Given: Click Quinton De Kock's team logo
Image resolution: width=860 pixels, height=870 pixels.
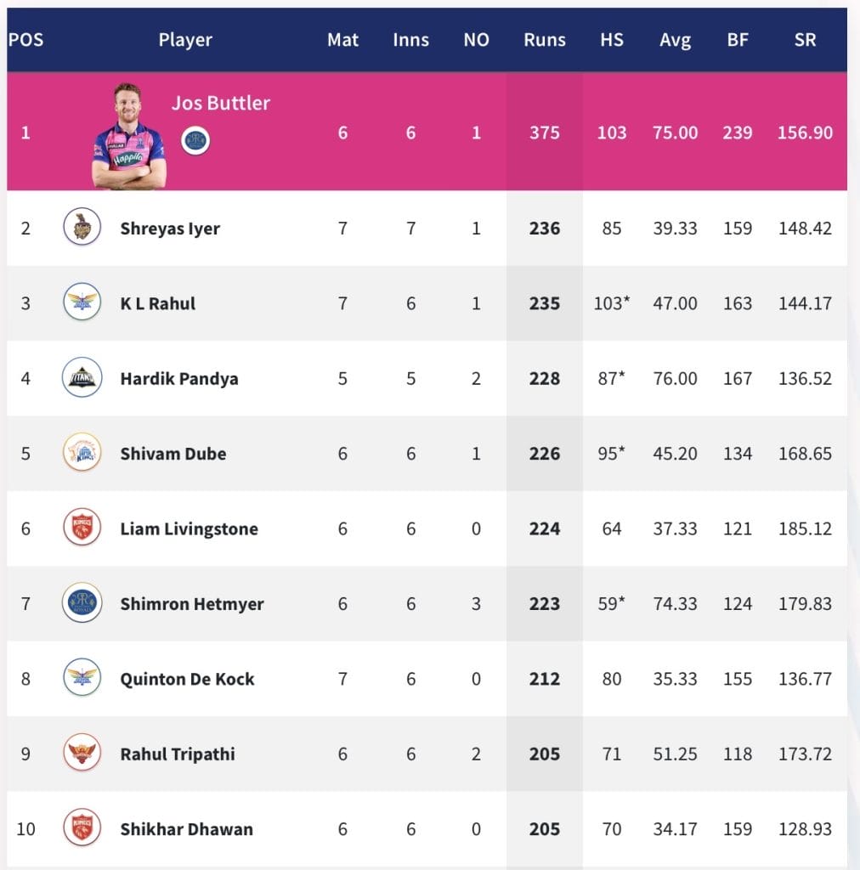Looking at the screenshot, I should [x=82, y=678].
